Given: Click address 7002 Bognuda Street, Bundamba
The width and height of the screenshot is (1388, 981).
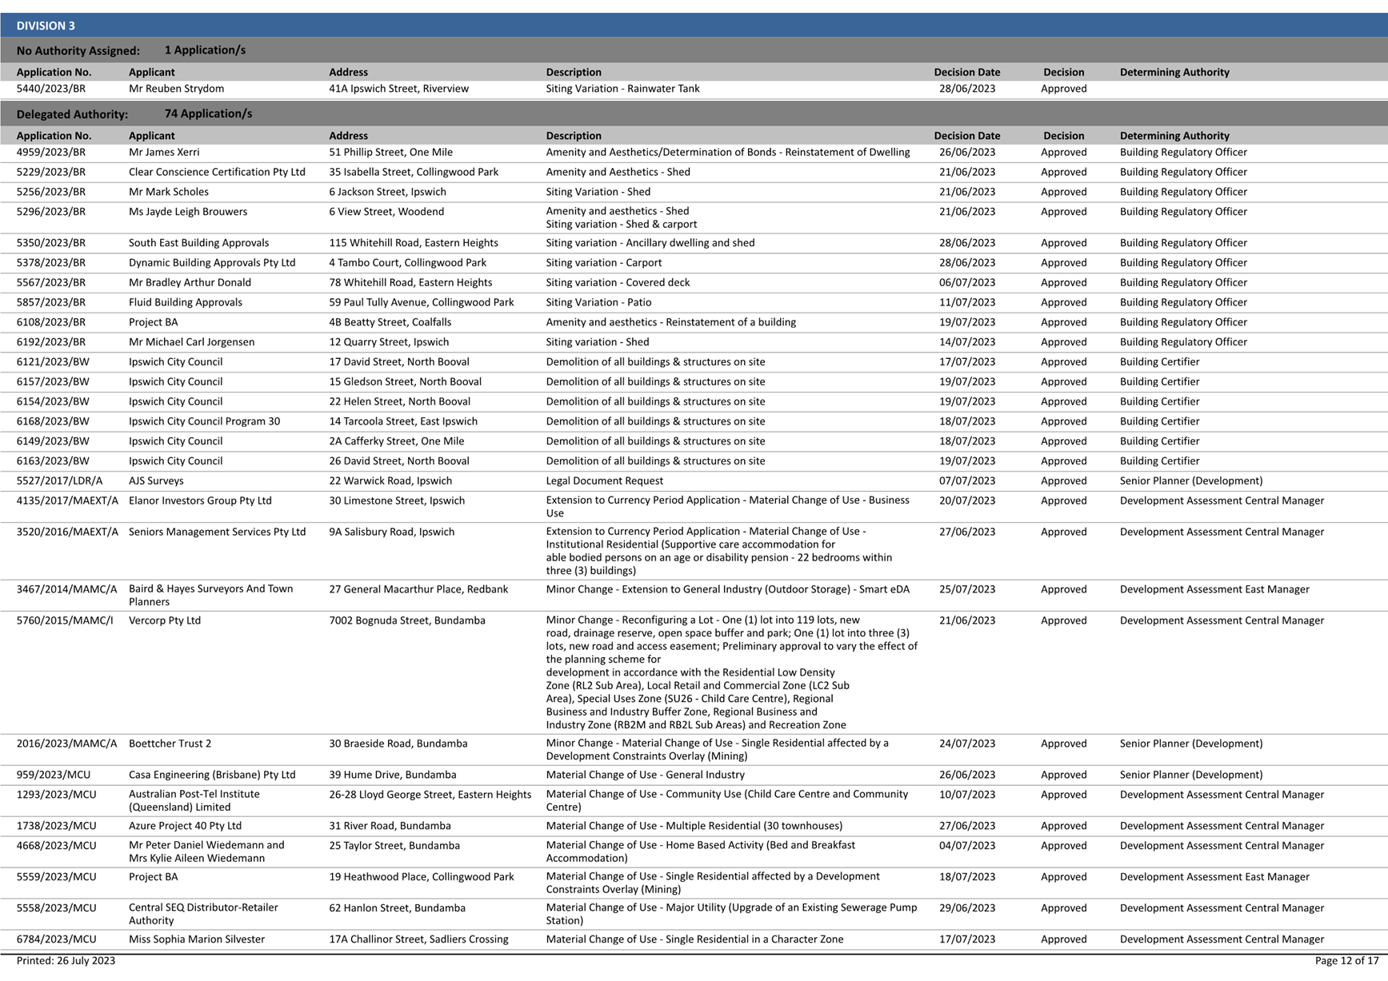Looking at the screenshot, I should tap(407, 620).
